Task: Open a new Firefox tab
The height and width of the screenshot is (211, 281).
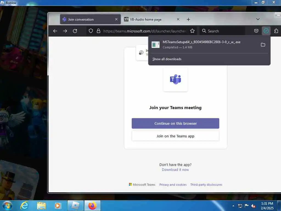Action: pos(188,20)
